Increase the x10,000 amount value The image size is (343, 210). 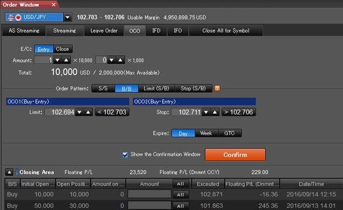[66, 60]
